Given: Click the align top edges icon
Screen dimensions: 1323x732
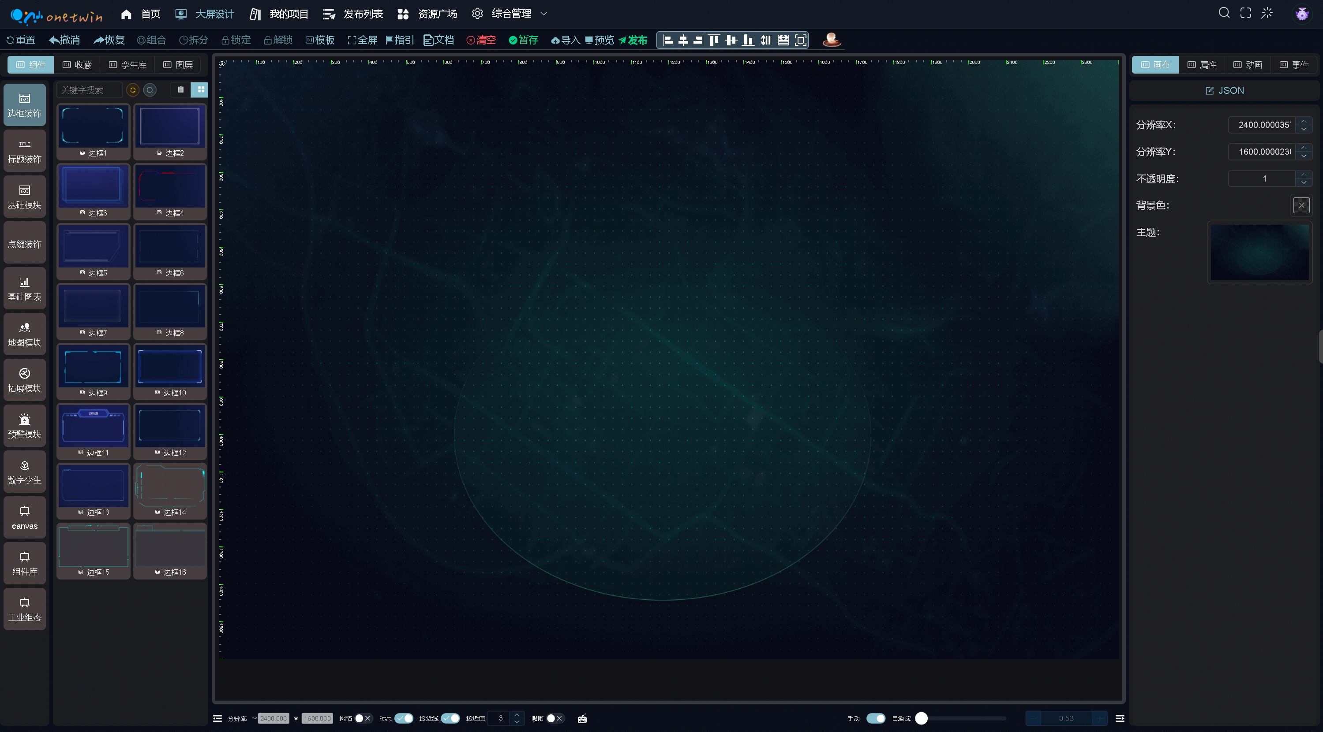Looking at the screenshot, I should coord(714,40).
